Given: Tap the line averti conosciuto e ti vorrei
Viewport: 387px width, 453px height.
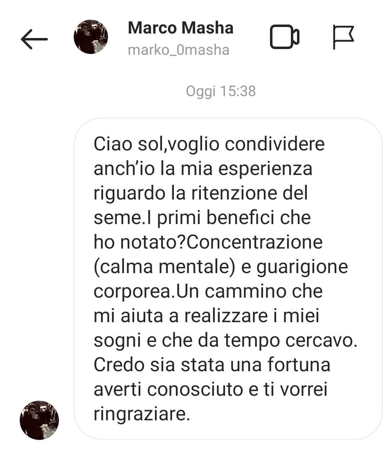Looking at the screenshot, I should click(x=210, y=389).
